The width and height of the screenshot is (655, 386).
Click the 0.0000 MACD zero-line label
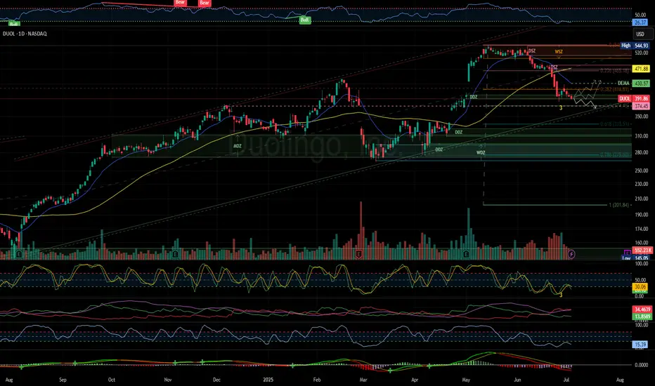(641, 365)
